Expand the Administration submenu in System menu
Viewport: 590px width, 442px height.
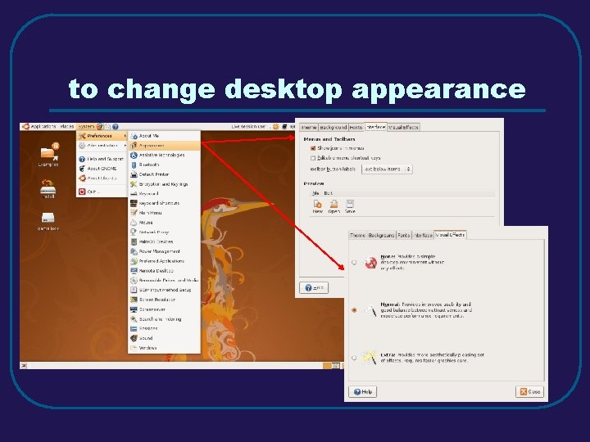[102, 146]
